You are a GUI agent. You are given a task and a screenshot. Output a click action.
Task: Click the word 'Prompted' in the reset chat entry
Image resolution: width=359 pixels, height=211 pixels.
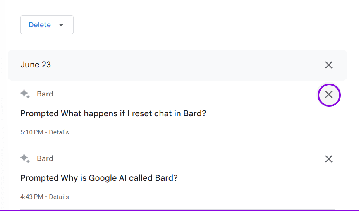[40, 113]
